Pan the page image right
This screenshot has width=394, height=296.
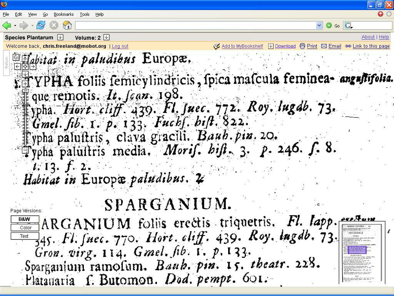pyautogui.click(x=33, y=66)
